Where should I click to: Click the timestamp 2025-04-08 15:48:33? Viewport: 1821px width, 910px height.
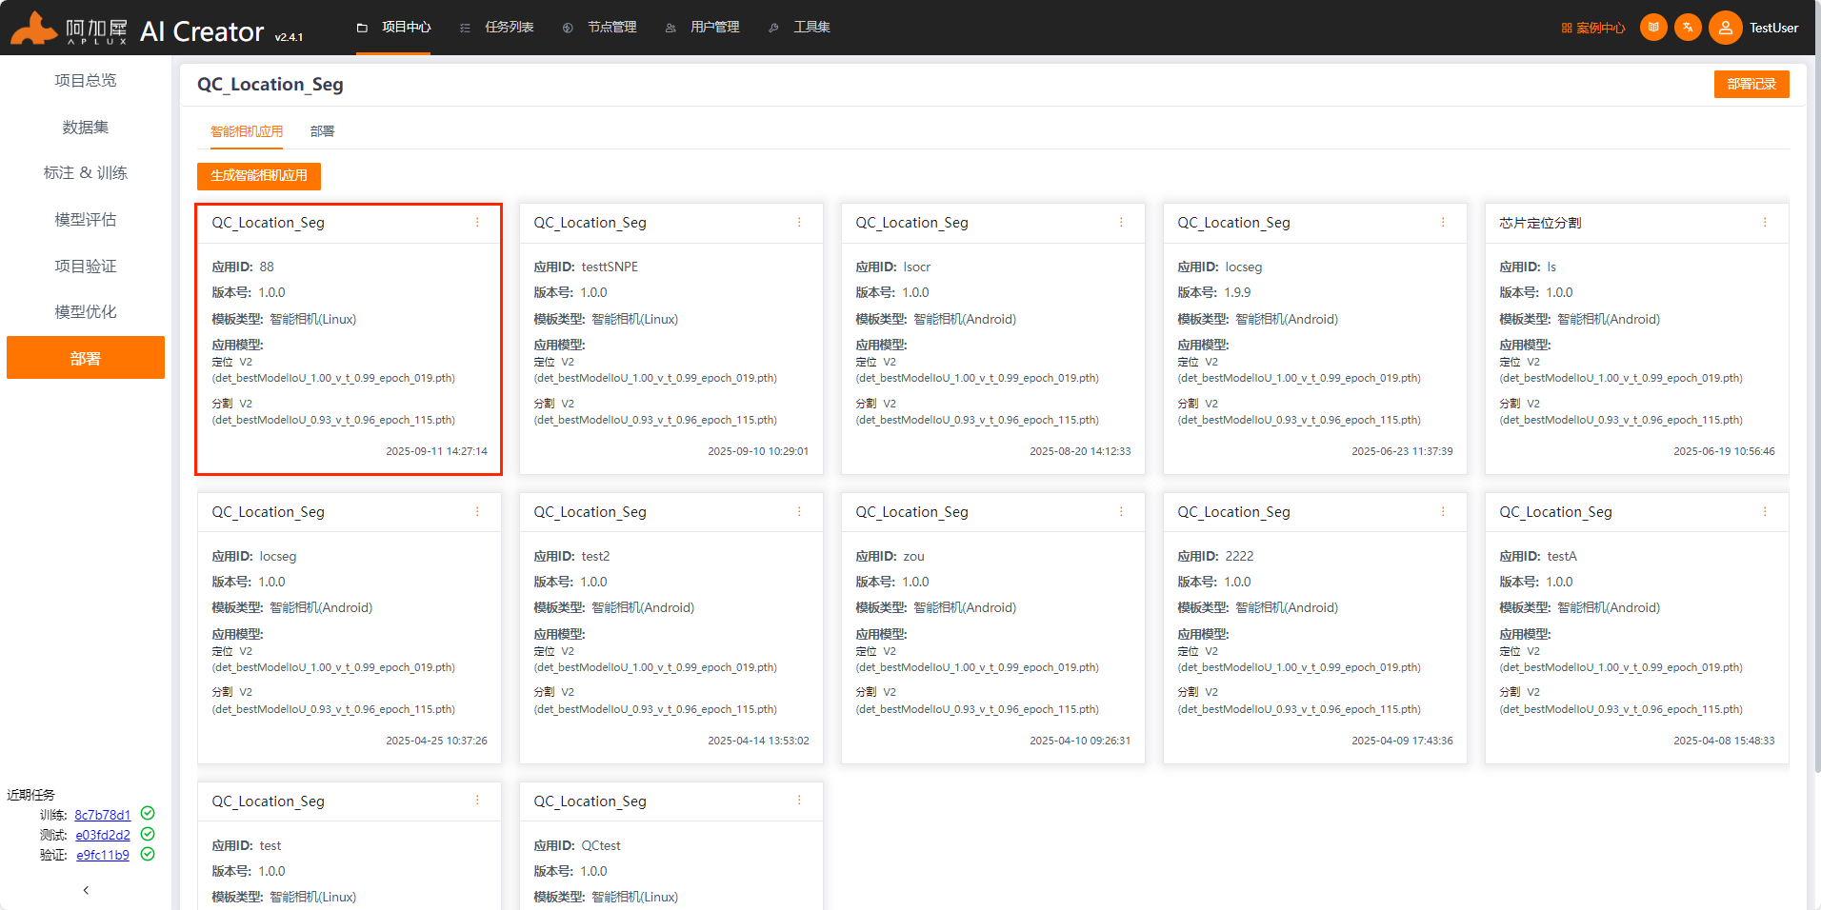coord(1724,741)
